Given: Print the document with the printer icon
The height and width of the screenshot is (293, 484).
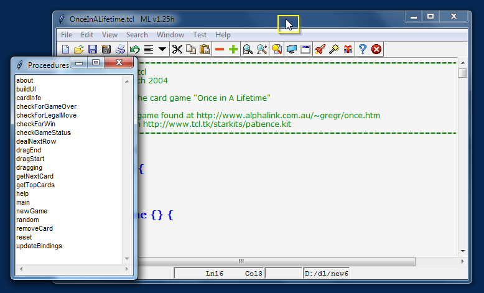Looking at the screenshot, I should pos(120,49).
